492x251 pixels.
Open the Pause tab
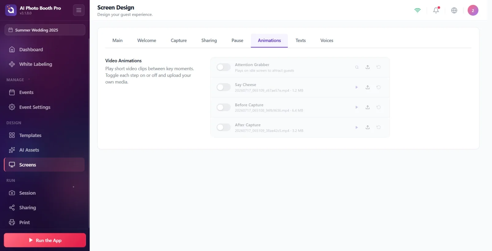pyautogui.click(x=237, y=41)
